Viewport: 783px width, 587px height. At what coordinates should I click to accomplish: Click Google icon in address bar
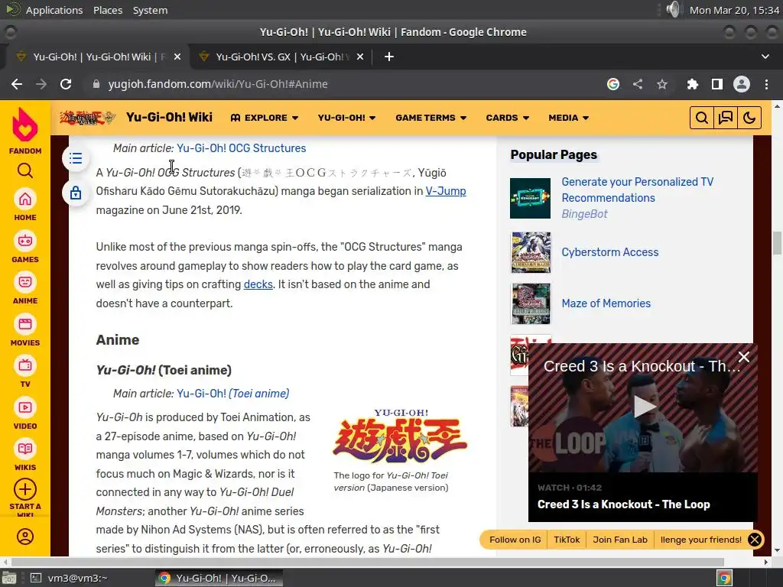tap(613, 84)
